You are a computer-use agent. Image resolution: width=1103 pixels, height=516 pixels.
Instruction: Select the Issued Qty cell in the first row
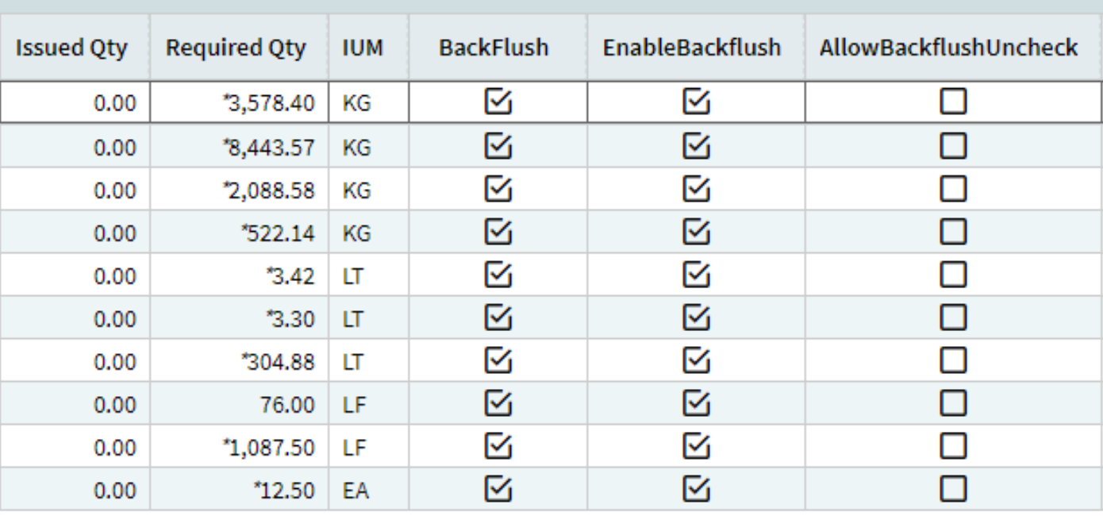click(x=75, y=102)
